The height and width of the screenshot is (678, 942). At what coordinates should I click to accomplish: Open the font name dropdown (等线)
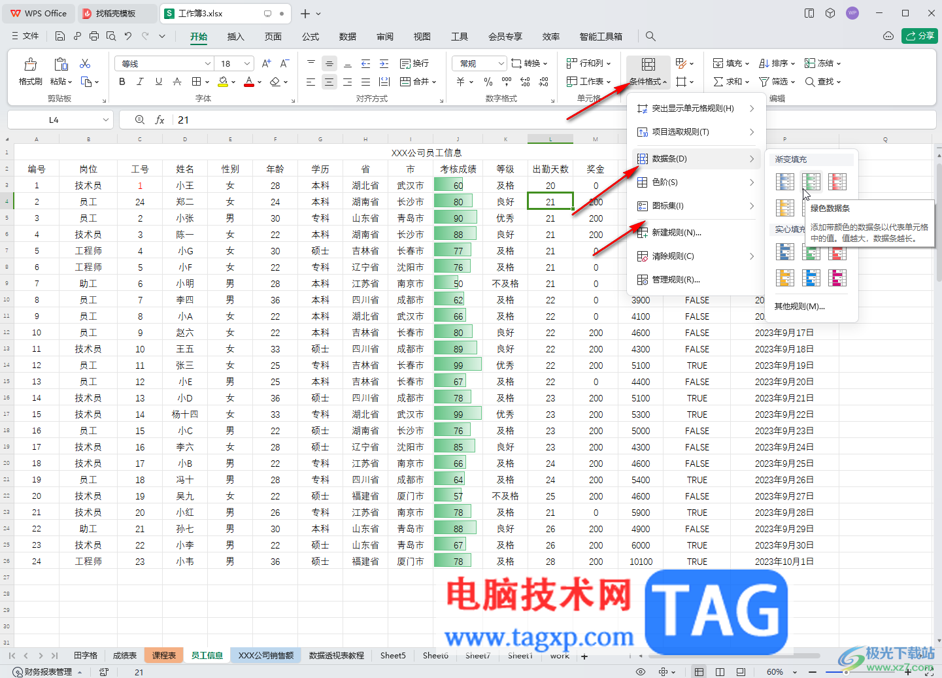click(x=208, y=63)
